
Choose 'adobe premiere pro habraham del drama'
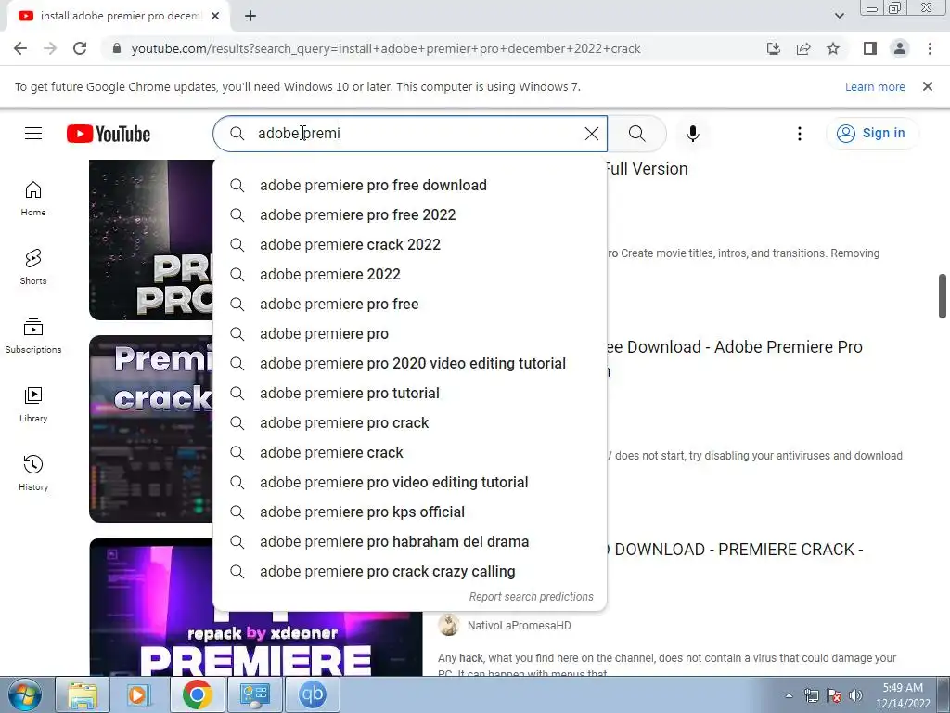click(x=409, y=541)
